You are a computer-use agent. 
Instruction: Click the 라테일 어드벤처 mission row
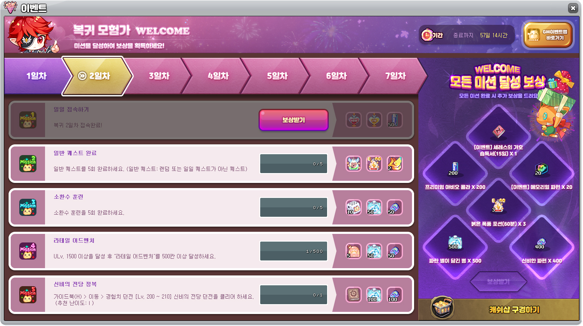[211, 251]
